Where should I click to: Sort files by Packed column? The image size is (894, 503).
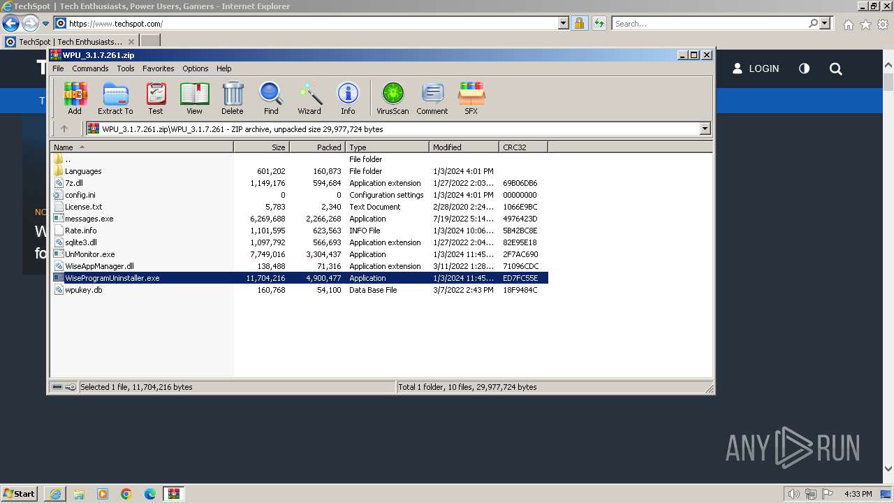click(x=317, y=147)
